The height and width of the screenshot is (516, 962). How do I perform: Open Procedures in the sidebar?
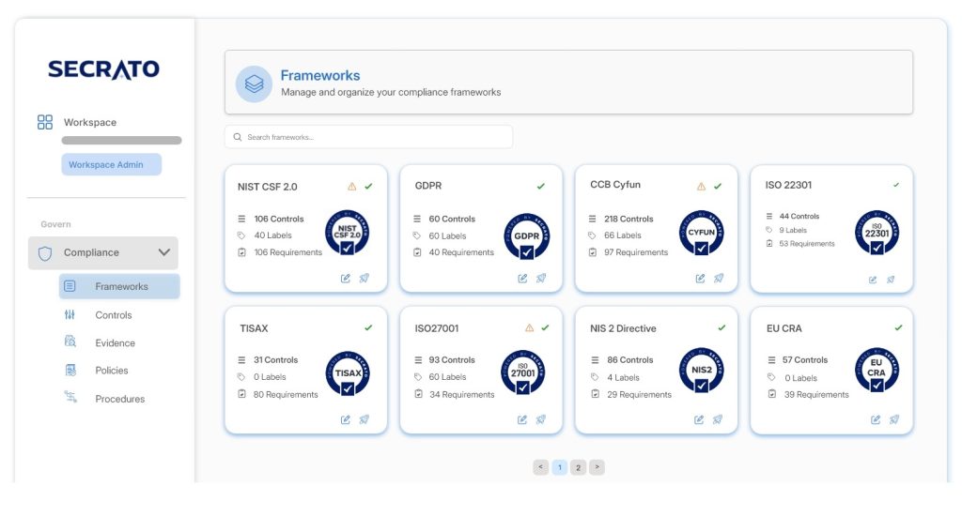pos(119,399)
